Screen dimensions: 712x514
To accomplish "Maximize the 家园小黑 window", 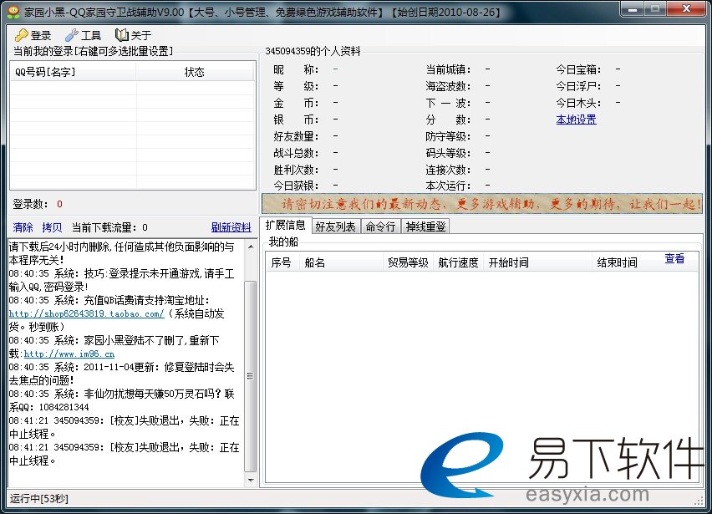I will tap(656, 9).
